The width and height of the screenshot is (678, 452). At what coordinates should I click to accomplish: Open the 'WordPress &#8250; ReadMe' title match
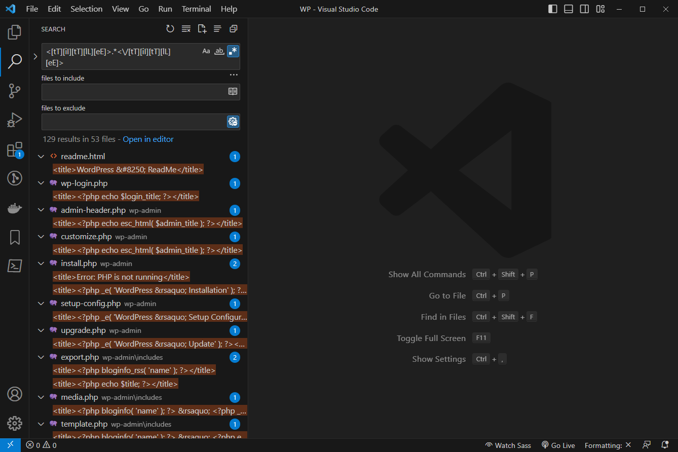[x=128, y=170]
